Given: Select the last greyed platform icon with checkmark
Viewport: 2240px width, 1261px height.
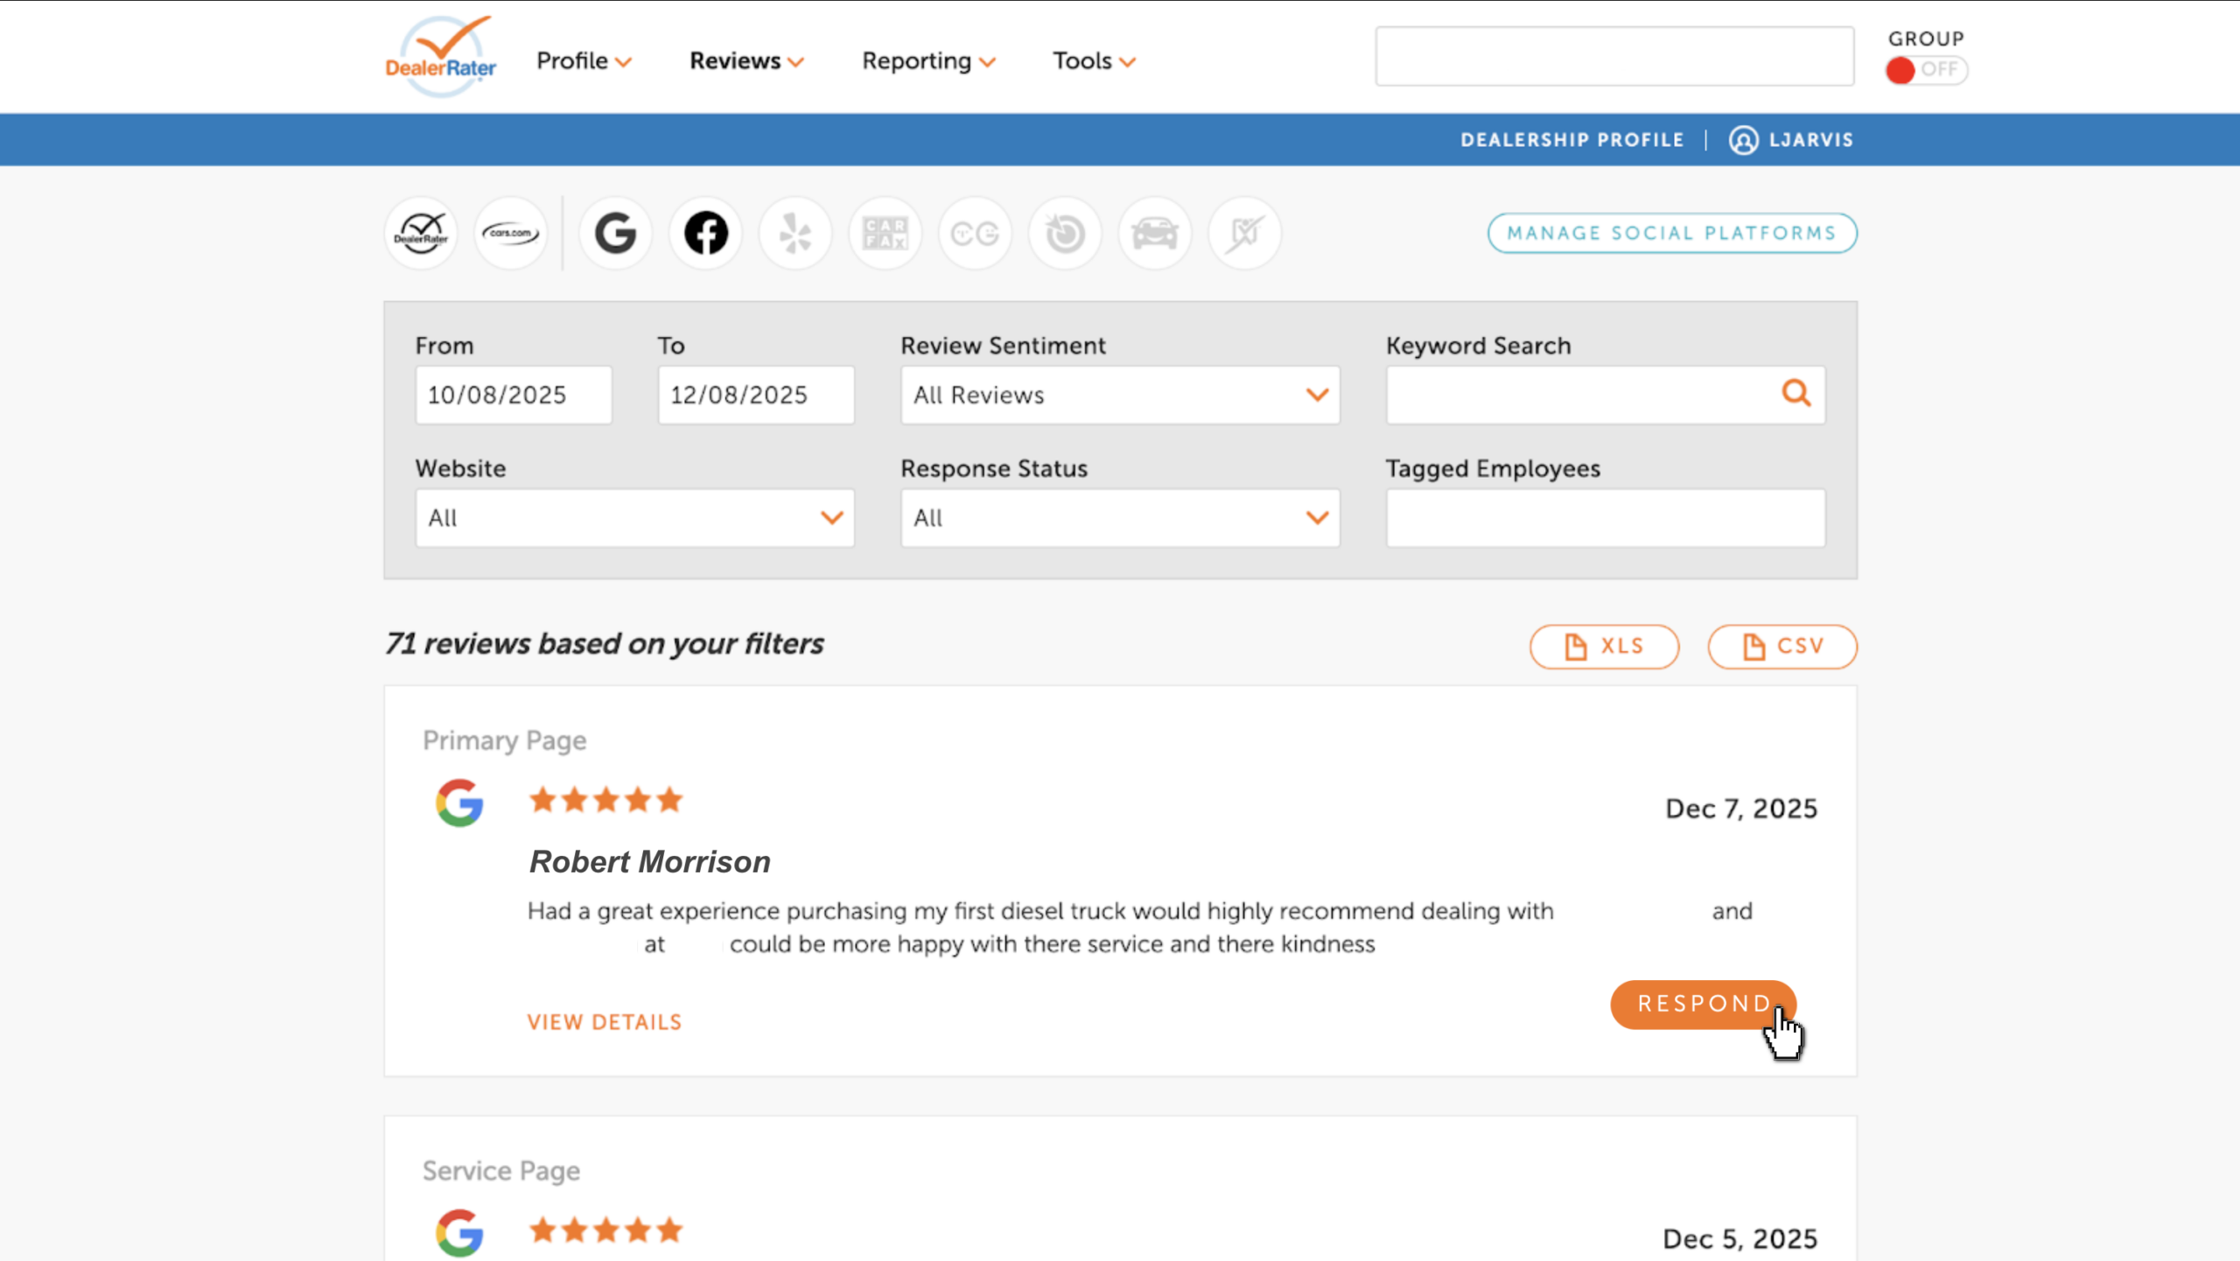Looking at the screenshot, I should click(1245, 234).
